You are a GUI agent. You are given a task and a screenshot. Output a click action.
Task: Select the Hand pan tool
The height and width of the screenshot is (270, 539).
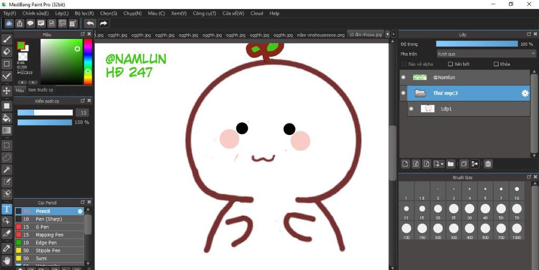click(6, 259)
